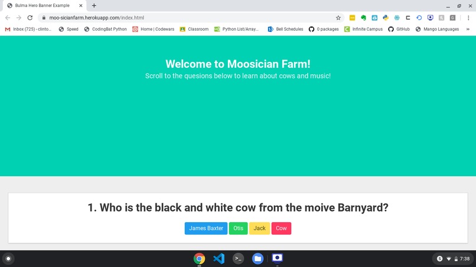Reload the page with the refresh icon
The width and height of the screenshot is (476, 267).
point(30,18)
